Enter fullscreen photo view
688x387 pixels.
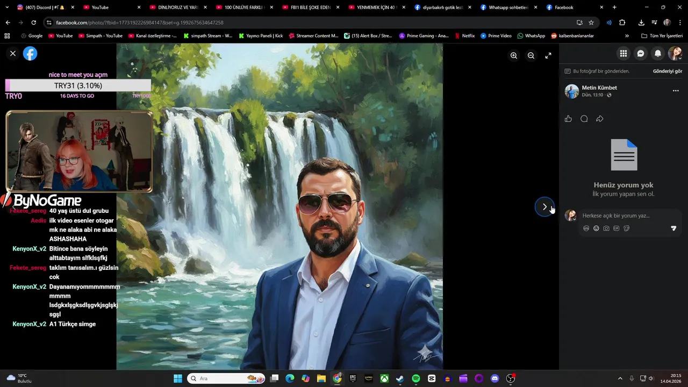pyautogui.click(x=548, y=55)
